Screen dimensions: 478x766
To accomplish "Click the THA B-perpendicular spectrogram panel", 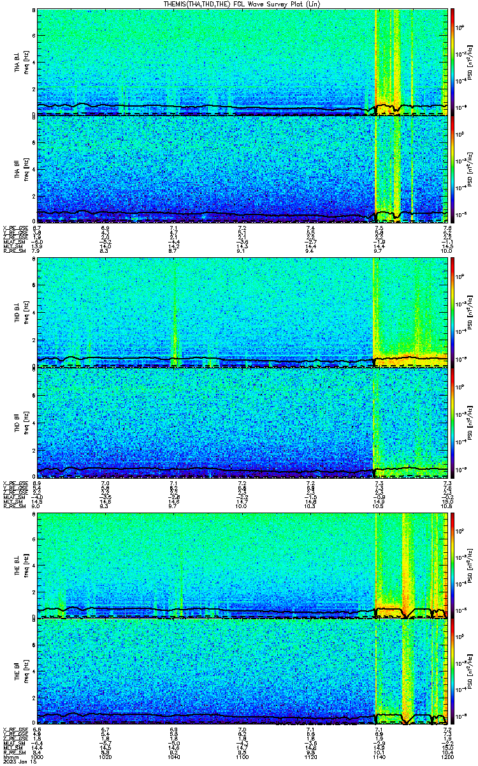I will click(x=242, y=61).
